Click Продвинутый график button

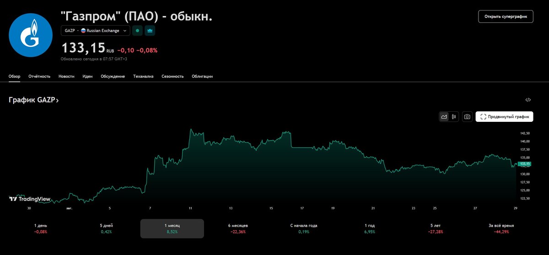[x=504, y=117]
